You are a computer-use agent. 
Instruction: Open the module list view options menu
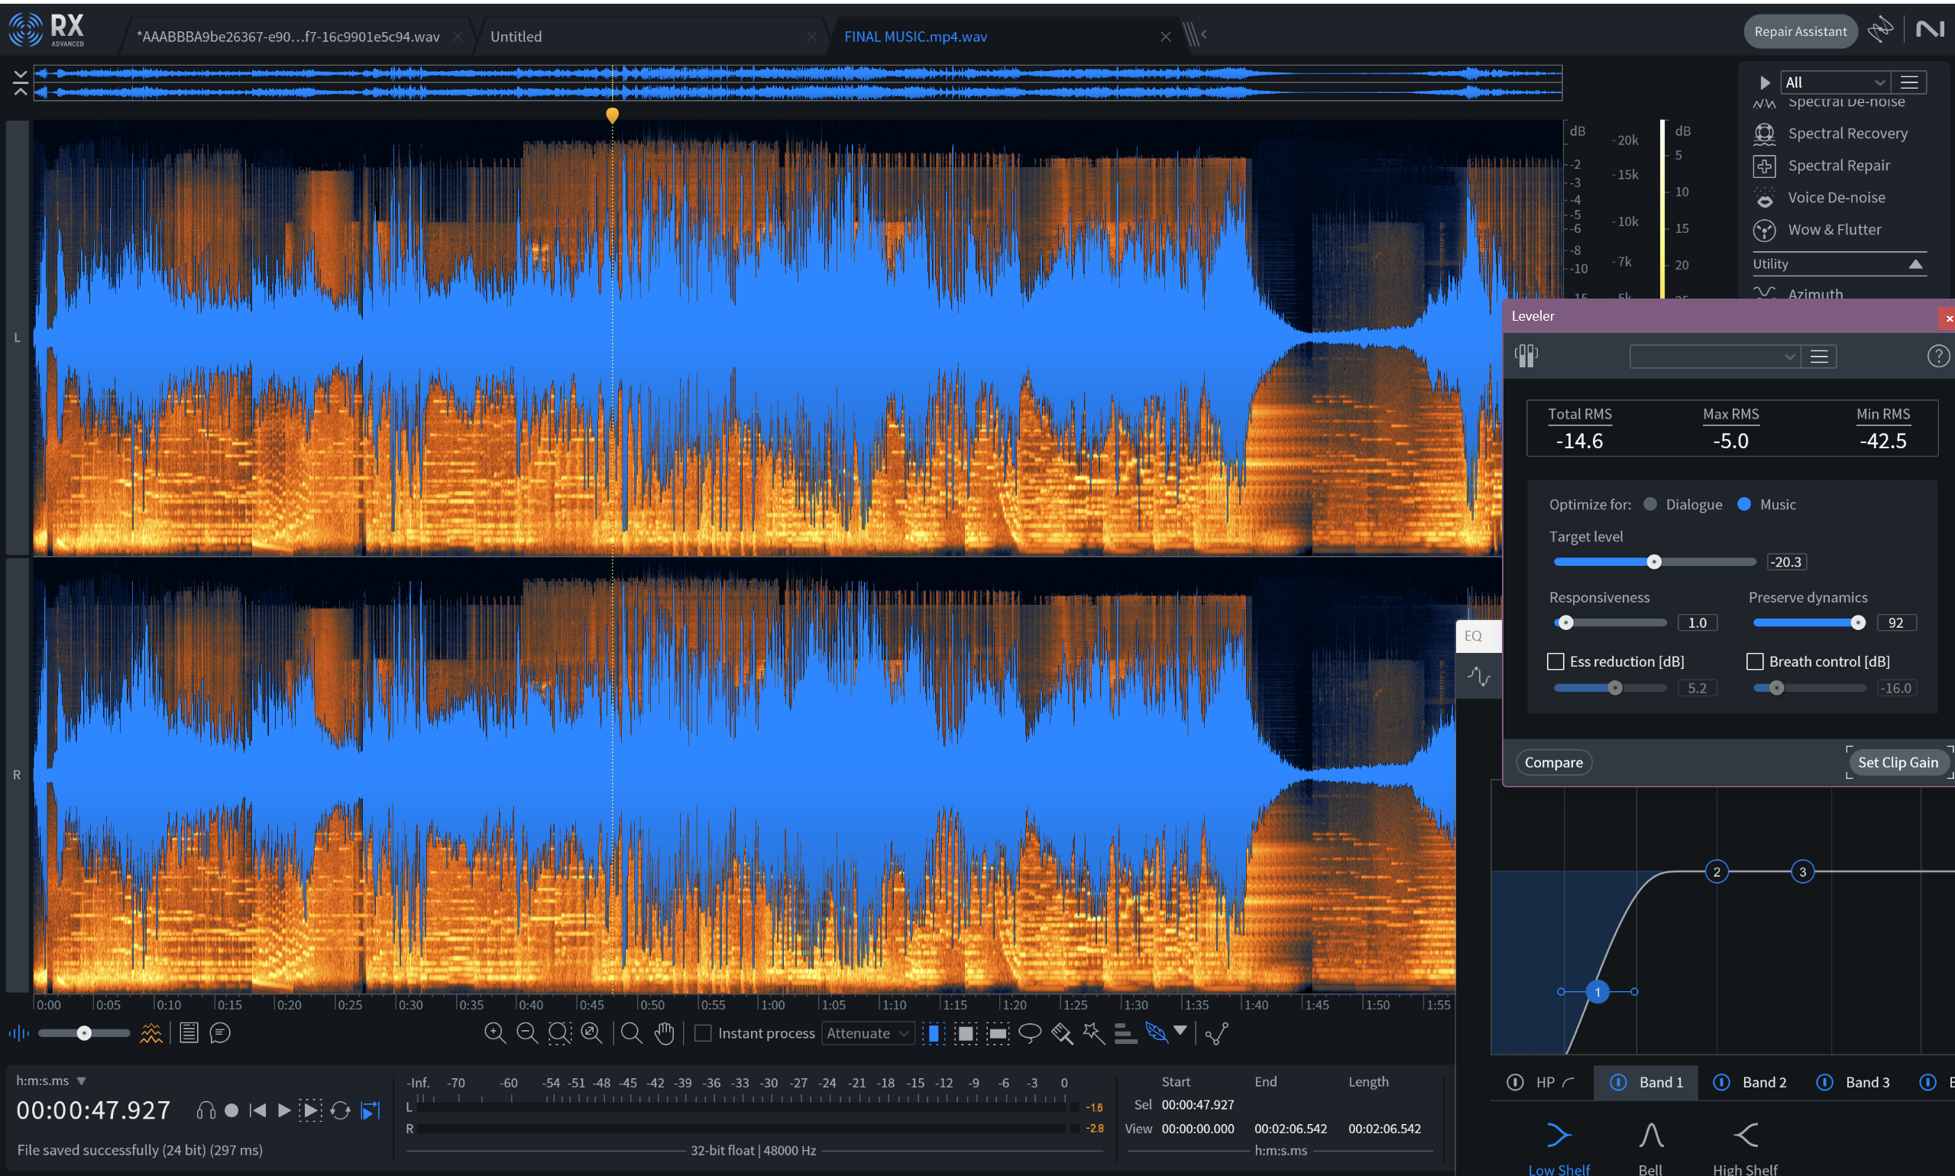click(1909, 82)
